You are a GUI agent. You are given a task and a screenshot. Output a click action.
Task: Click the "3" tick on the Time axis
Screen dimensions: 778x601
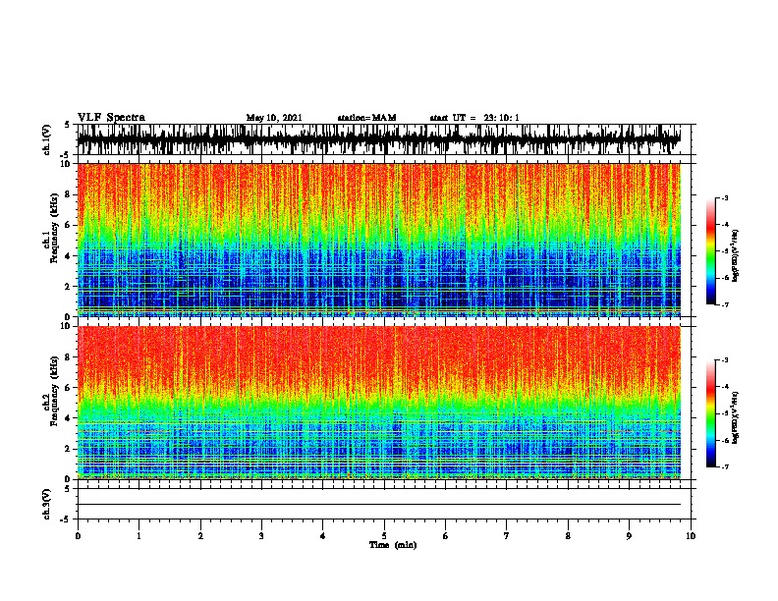(x=261, y=536)
